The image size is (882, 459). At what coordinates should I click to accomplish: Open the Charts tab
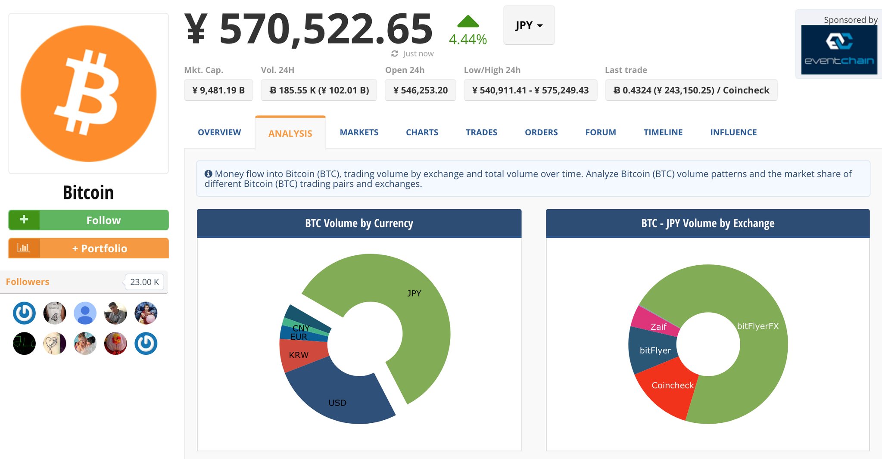coord(422,132)
